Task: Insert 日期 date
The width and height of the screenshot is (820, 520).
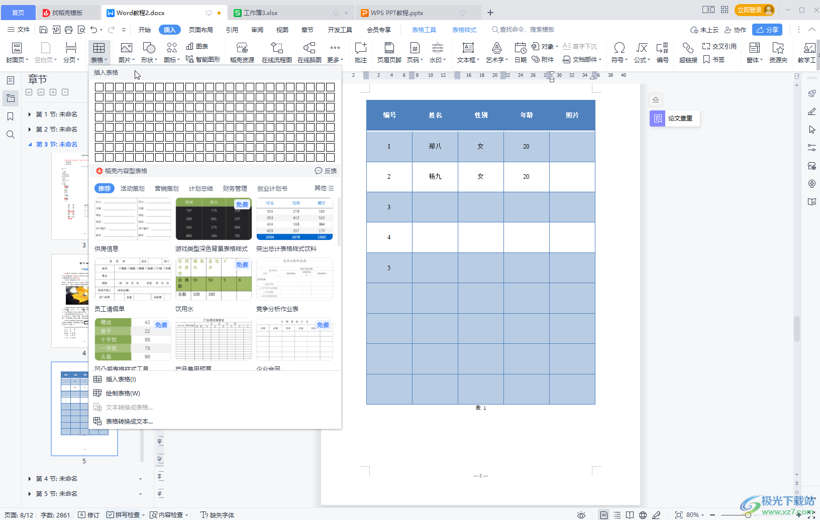Action: (x=521, y=53)
